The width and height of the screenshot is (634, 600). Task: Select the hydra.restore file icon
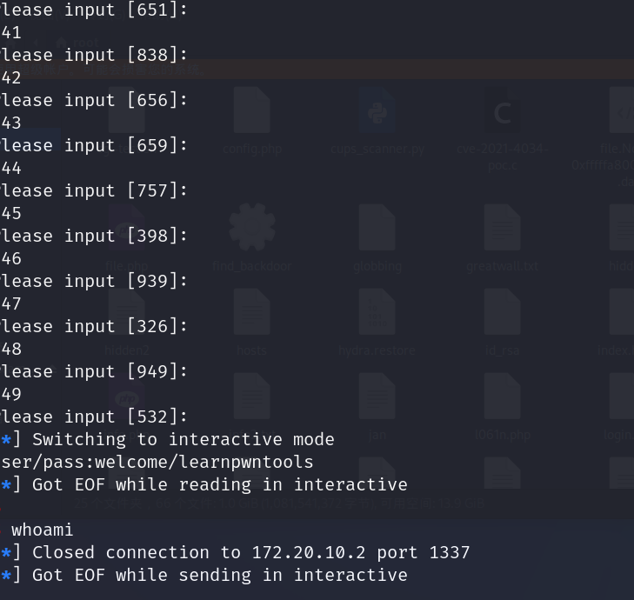coord(377,312)
